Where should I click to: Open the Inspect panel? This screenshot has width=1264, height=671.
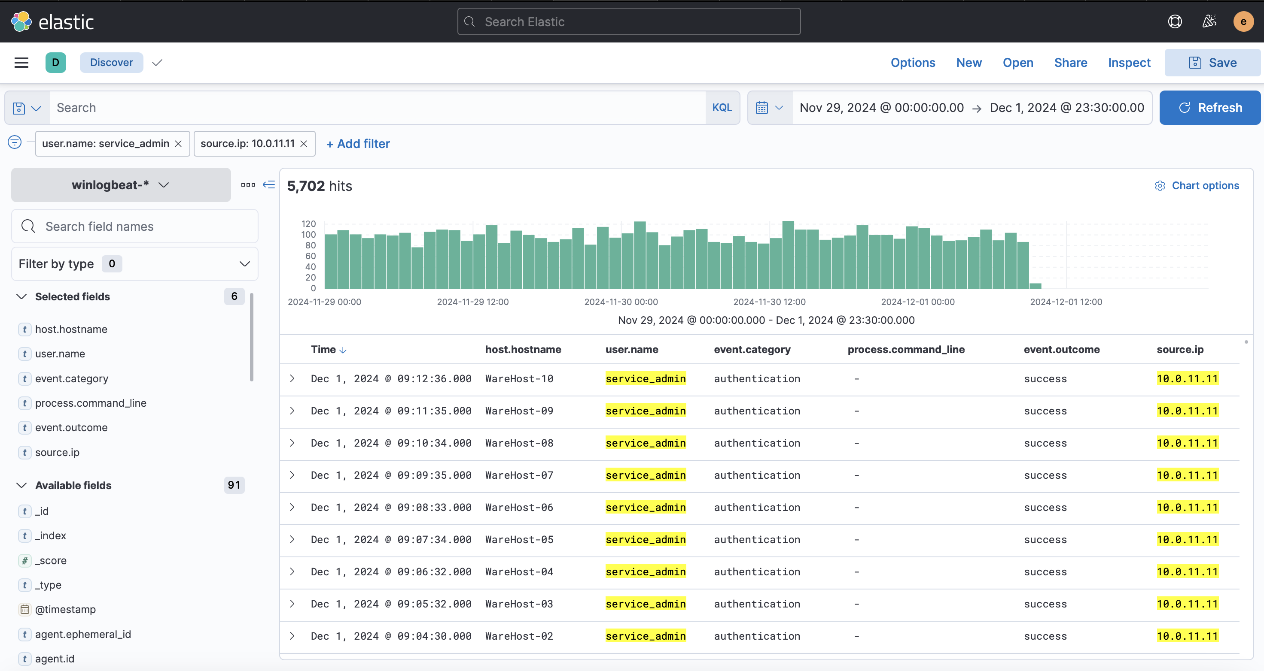tap(1129, 63)
